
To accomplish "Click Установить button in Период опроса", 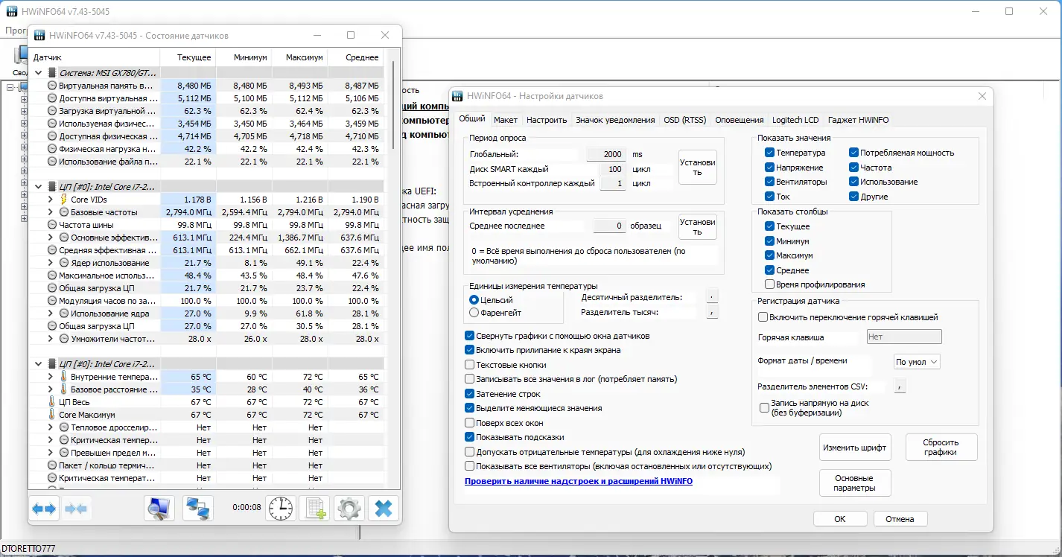I will [x=698, y=168].
